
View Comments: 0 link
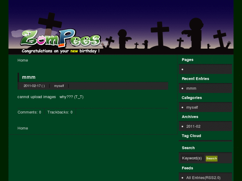coord(29,112)
